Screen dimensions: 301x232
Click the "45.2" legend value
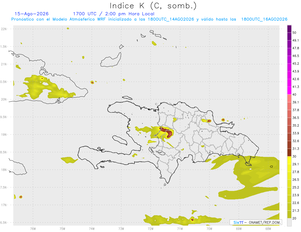[296, 64]
